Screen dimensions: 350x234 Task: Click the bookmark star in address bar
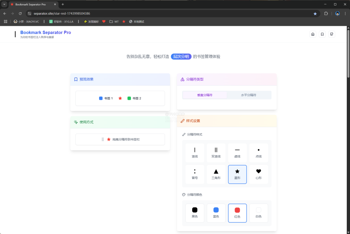point(315,14)
